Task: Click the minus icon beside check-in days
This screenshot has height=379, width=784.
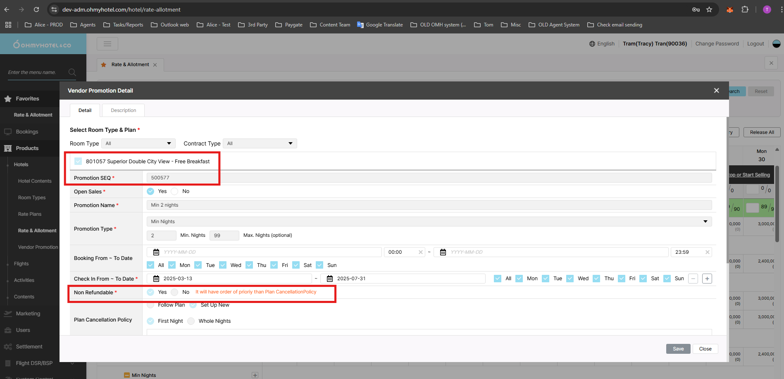Action: tap(693, 279)
